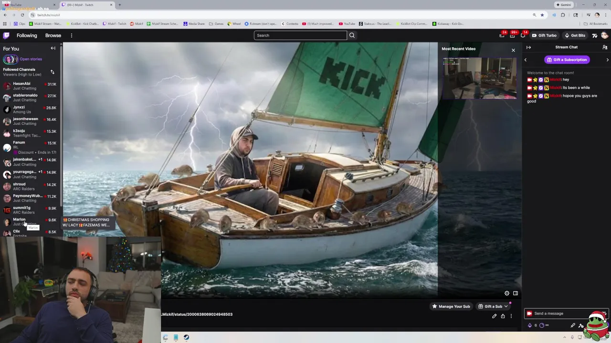Open the three-dot menu below player
Viewport: 611px width, 343px height.
pyautogui.click(x=511, y=316)
